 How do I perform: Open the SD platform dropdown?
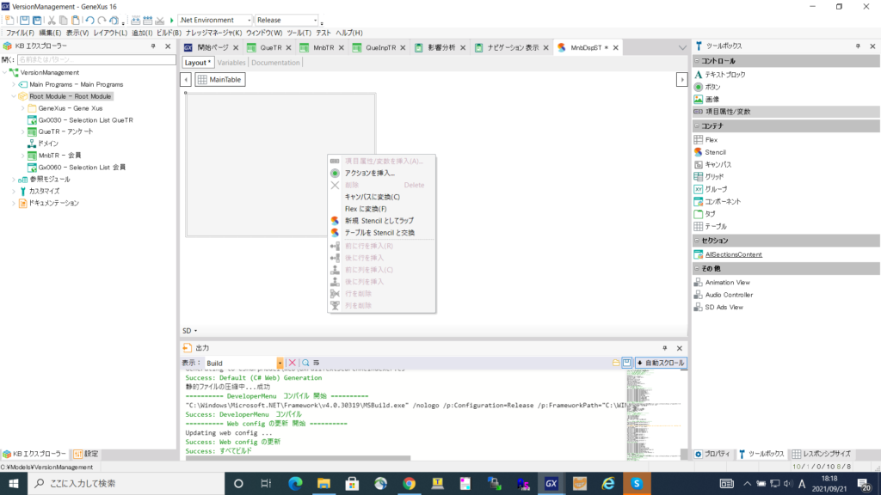pyautogui.click(x=190, y=331)
